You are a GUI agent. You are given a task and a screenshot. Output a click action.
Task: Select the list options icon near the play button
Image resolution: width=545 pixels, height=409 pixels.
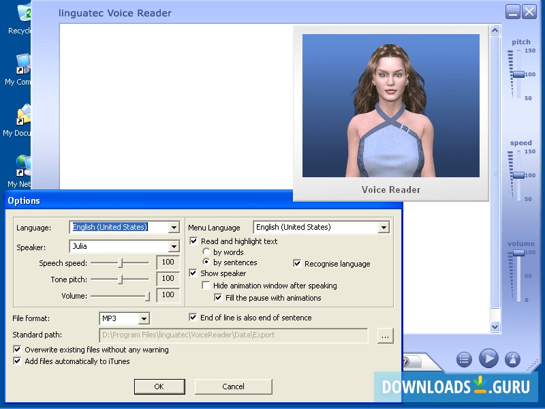(x=466, y=359)
